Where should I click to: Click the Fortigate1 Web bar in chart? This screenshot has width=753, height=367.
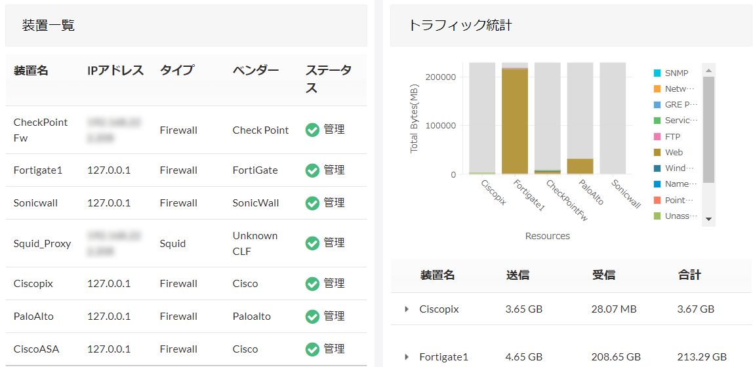click(515, 121)
